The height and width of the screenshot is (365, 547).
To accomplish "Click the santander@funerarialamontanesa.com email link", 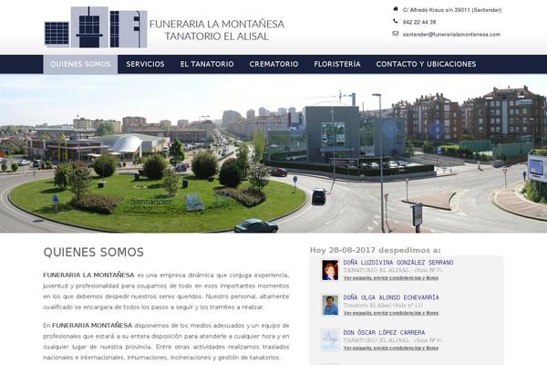I will [x=451, y=35].
